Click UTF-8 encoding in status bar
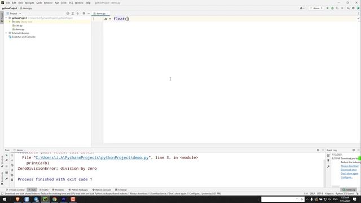Viewport: 361px width, 203px height. [320, 193]
